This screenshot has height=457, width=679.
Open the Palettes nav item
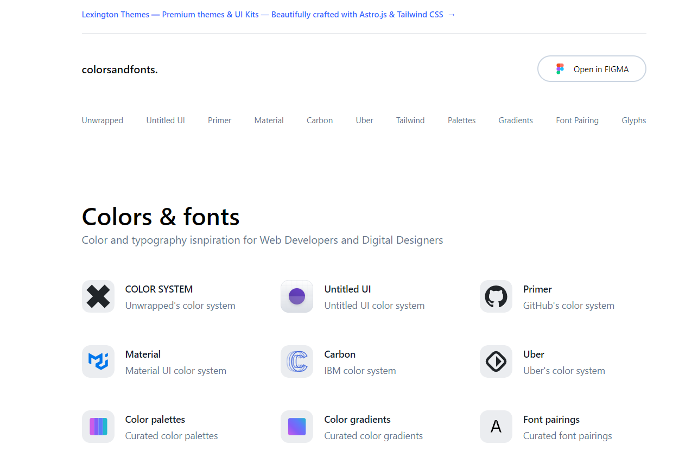point(462,120)
